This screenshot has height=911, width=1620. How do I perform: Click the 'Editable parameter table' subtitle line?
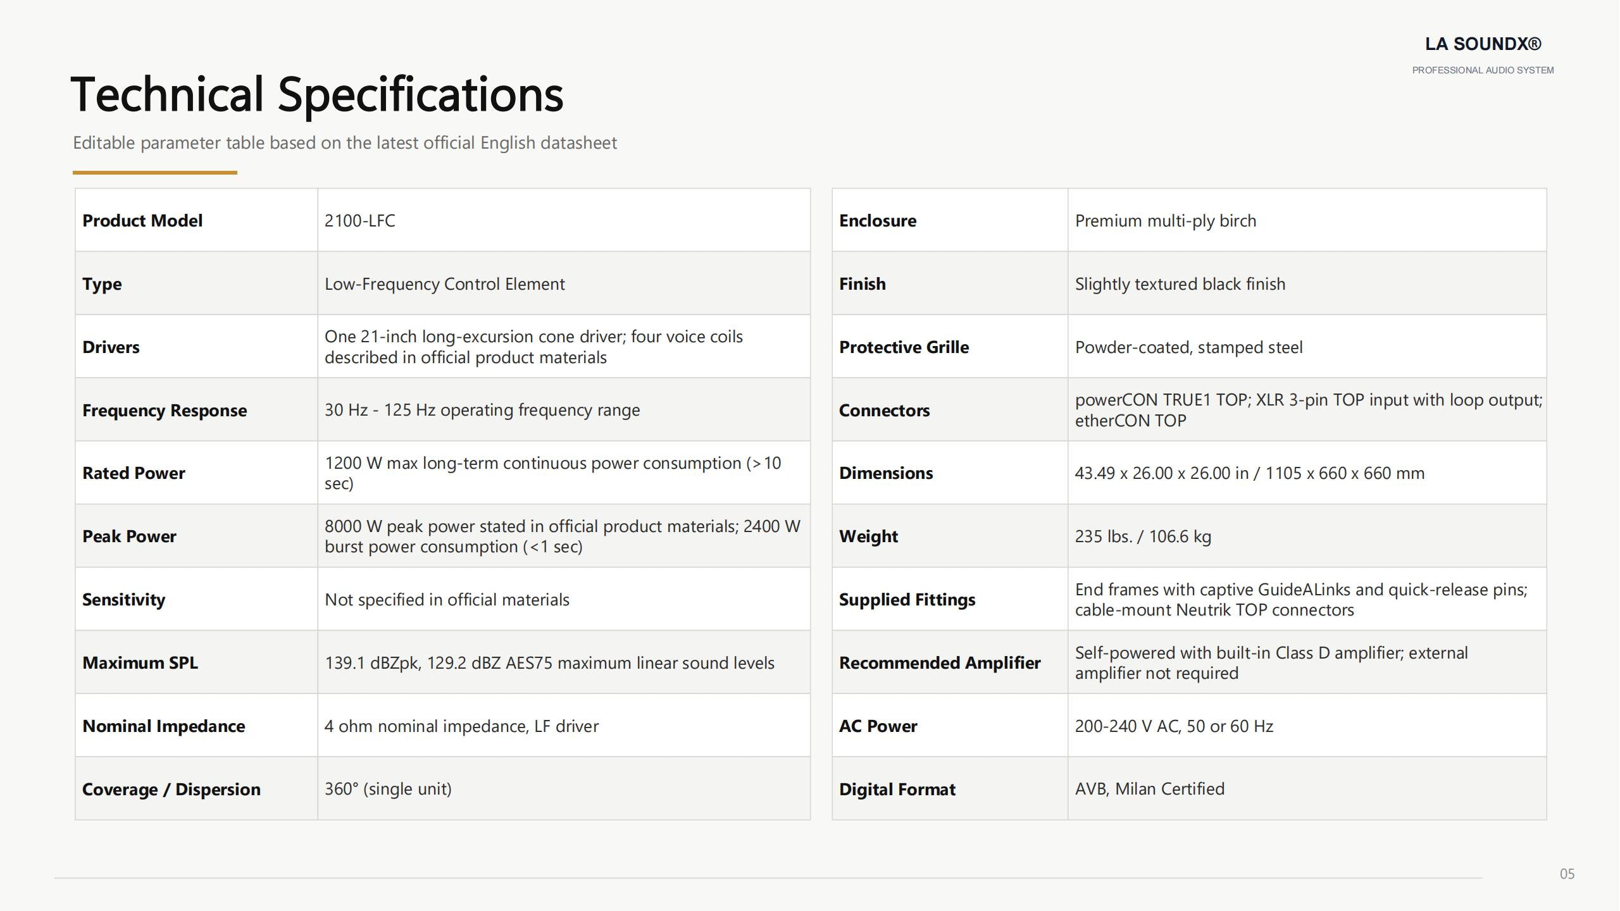(x=345, y=143)
